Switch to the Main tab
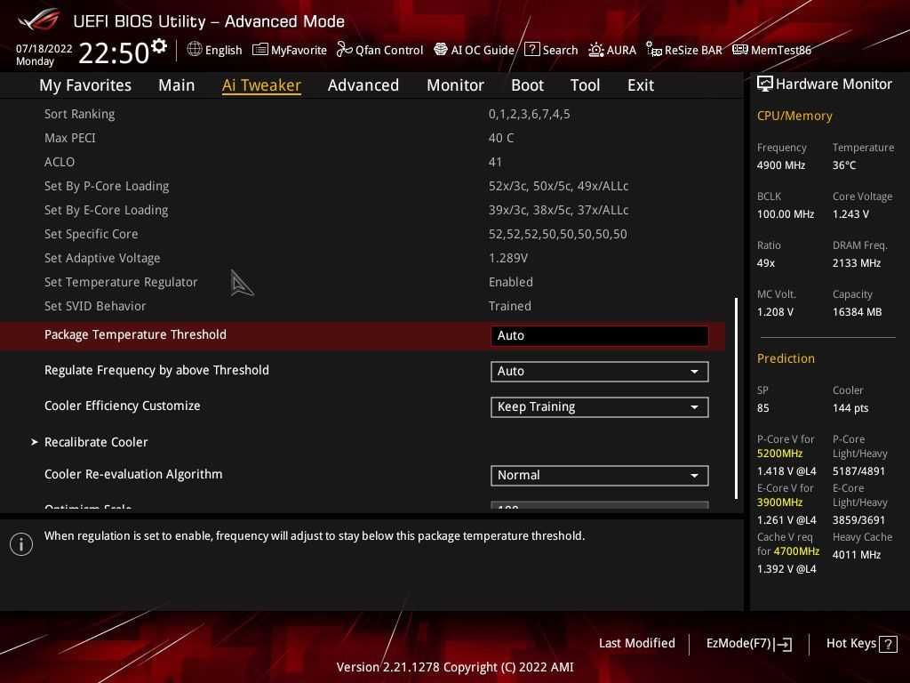The image size is (910, 683). tap(177, 85)
